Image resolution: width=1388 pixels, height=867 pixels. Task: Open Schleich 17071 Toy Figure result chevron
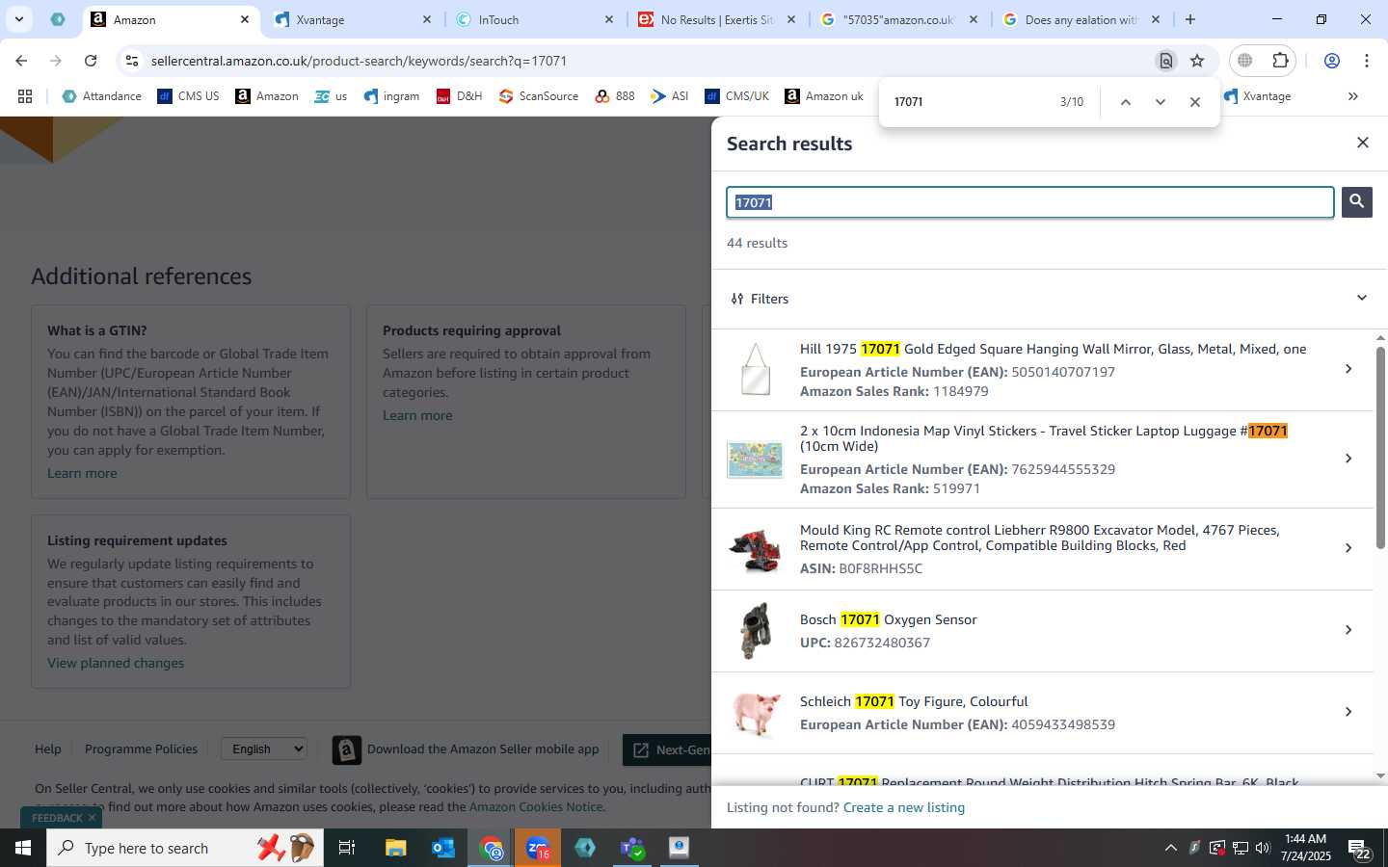tap(1348, 712)
